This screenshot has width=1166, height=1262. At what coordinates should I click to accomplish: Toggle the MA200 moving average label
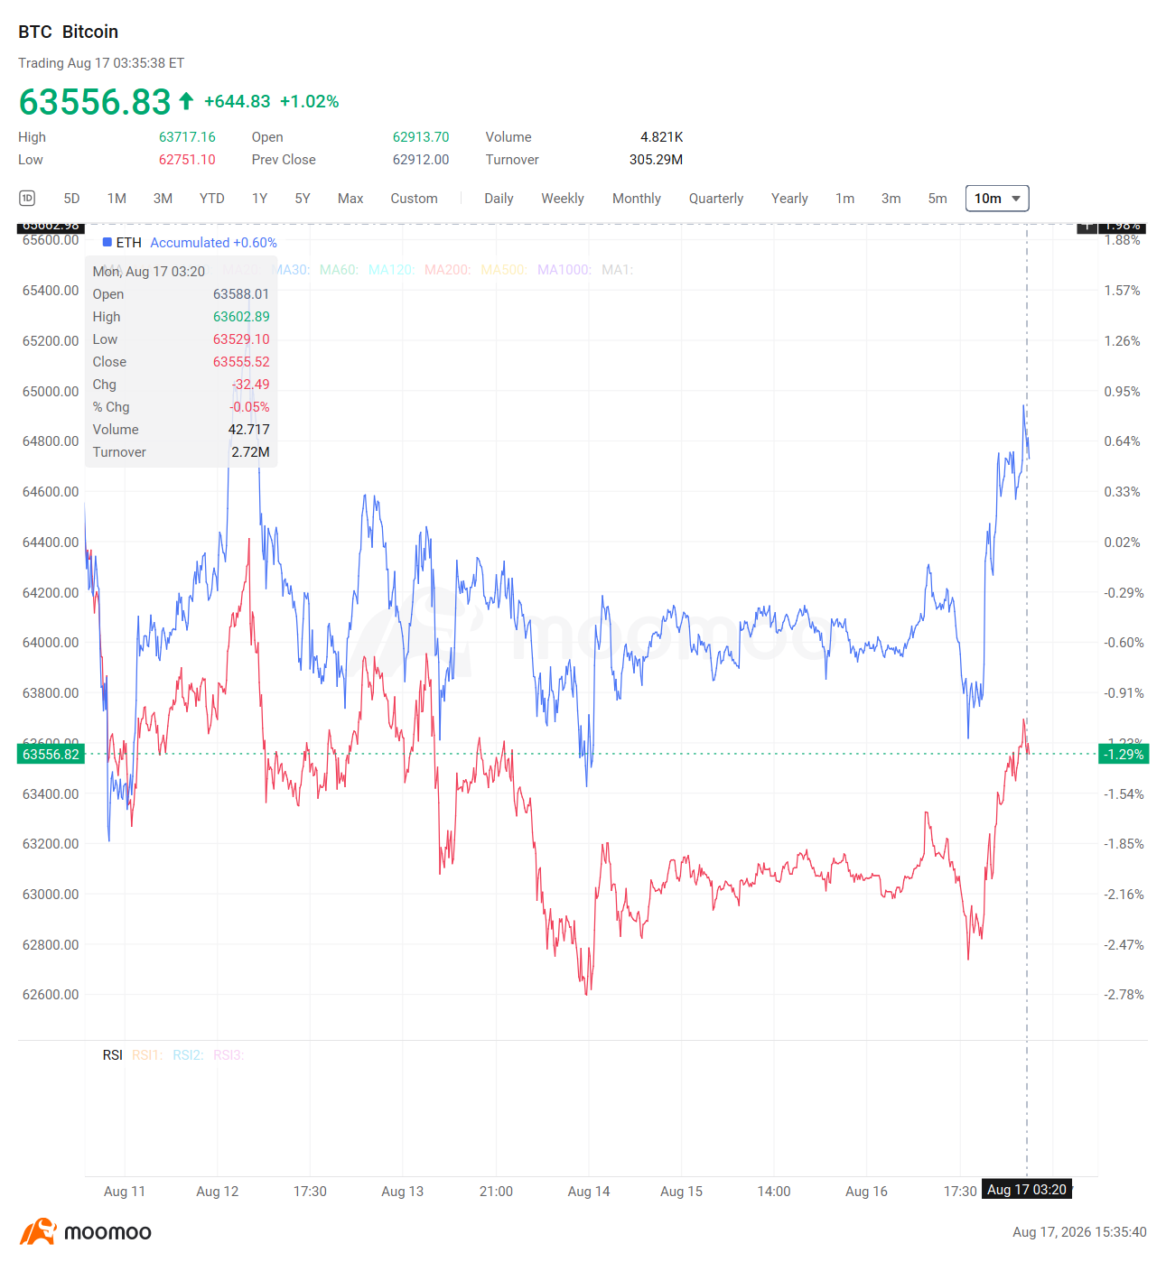pos(447,270)
